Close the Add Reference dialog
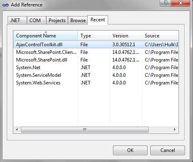 coord(181,3)
